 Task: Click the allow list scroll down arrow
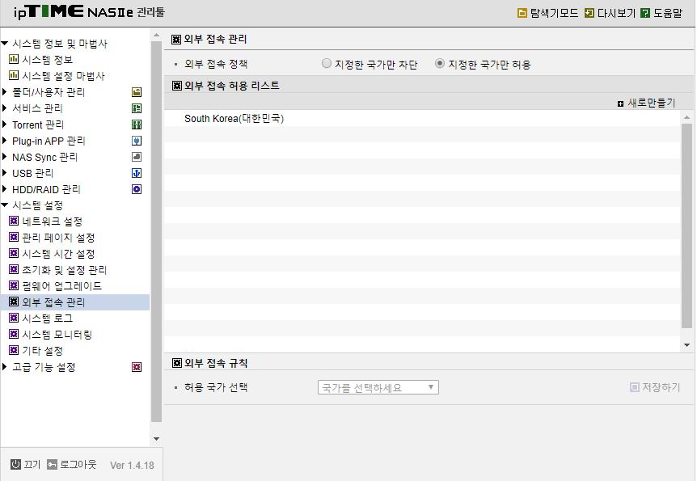coord(686,345)
